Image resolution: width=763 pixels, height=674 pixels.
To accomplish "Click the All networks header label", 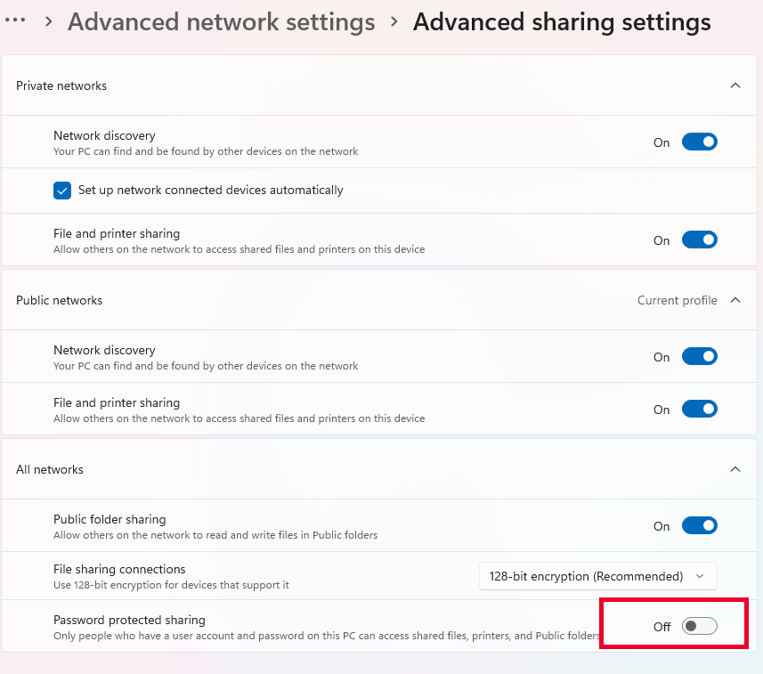I will pos(50,469).
